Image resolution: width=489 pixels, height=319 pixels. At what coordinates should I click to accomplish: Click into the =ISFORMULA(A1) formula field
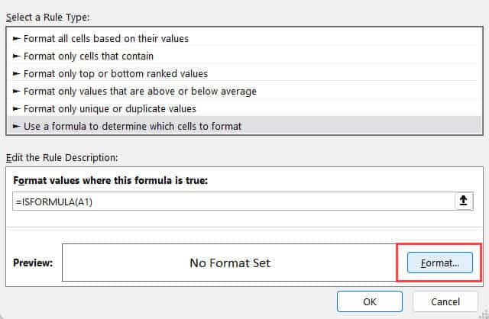pyautogui.click(x=229, y=201)
